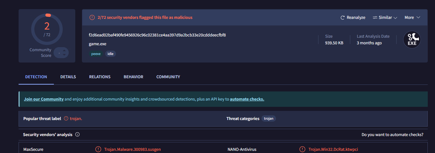Upvote the community score
The height and width of the screenshot is (153, 435).
64,50
